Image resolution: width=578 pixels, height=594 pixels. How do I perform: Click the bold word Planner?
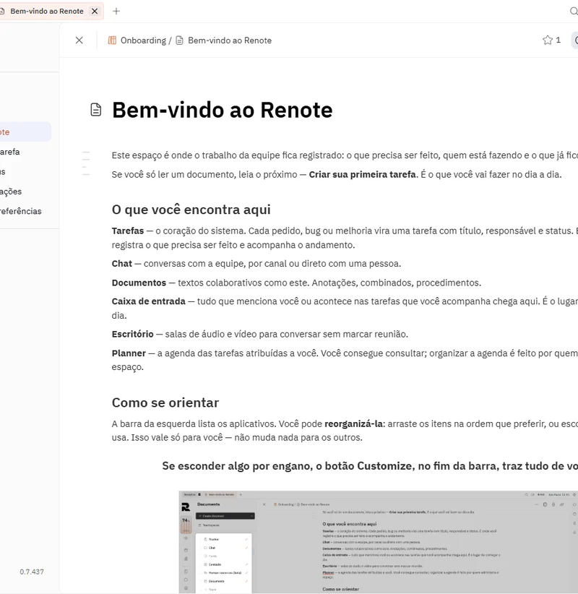click(129, 353)
